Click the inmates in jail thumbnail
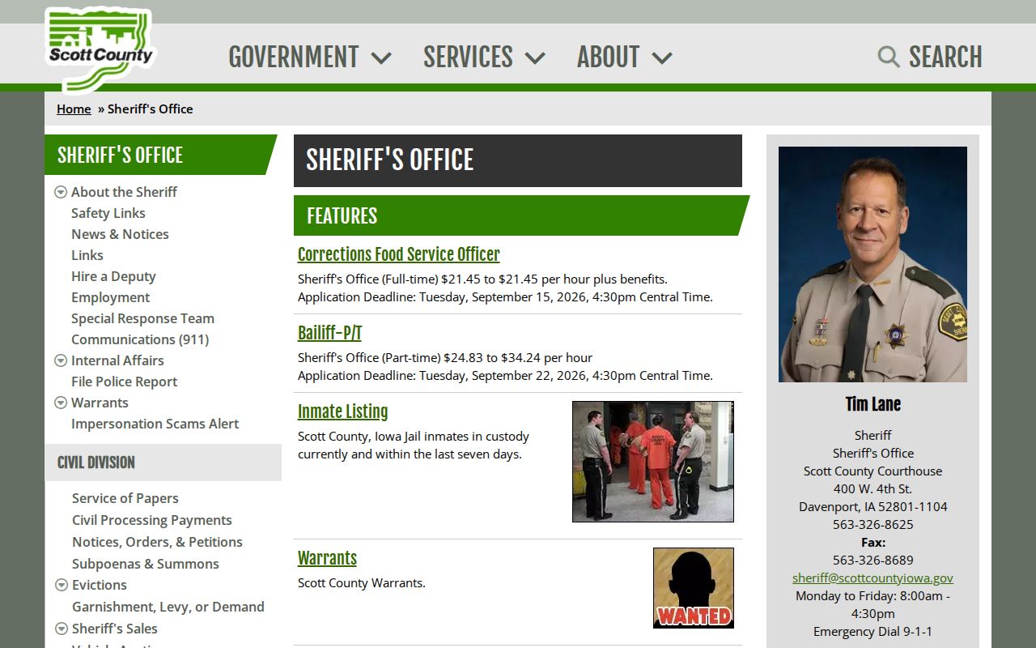Viewport: 1036px width, 648px height. click(x=653, y=462)
